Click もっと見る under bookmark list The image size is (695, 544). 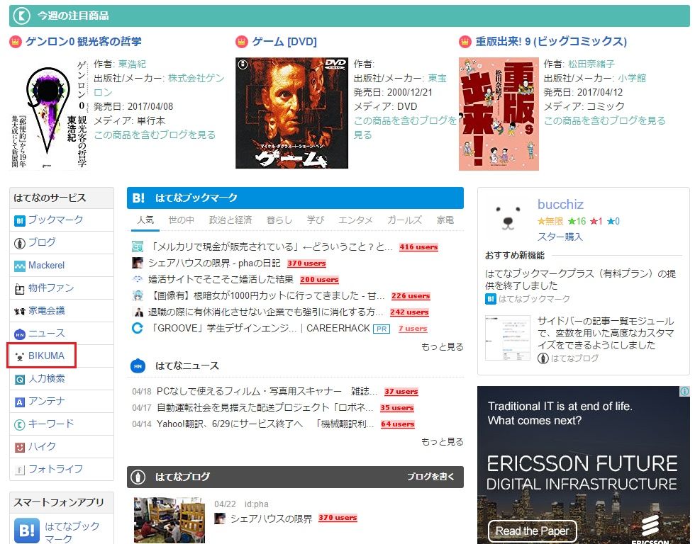442,346
